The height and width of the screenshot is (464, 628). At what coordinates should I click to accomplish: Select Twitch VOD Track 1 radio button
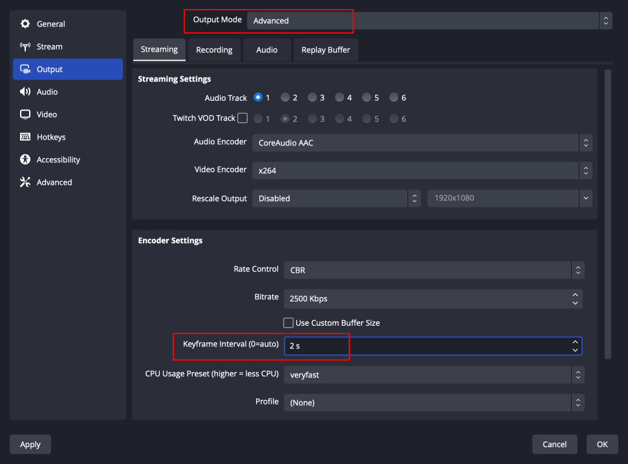click(258, 118)
